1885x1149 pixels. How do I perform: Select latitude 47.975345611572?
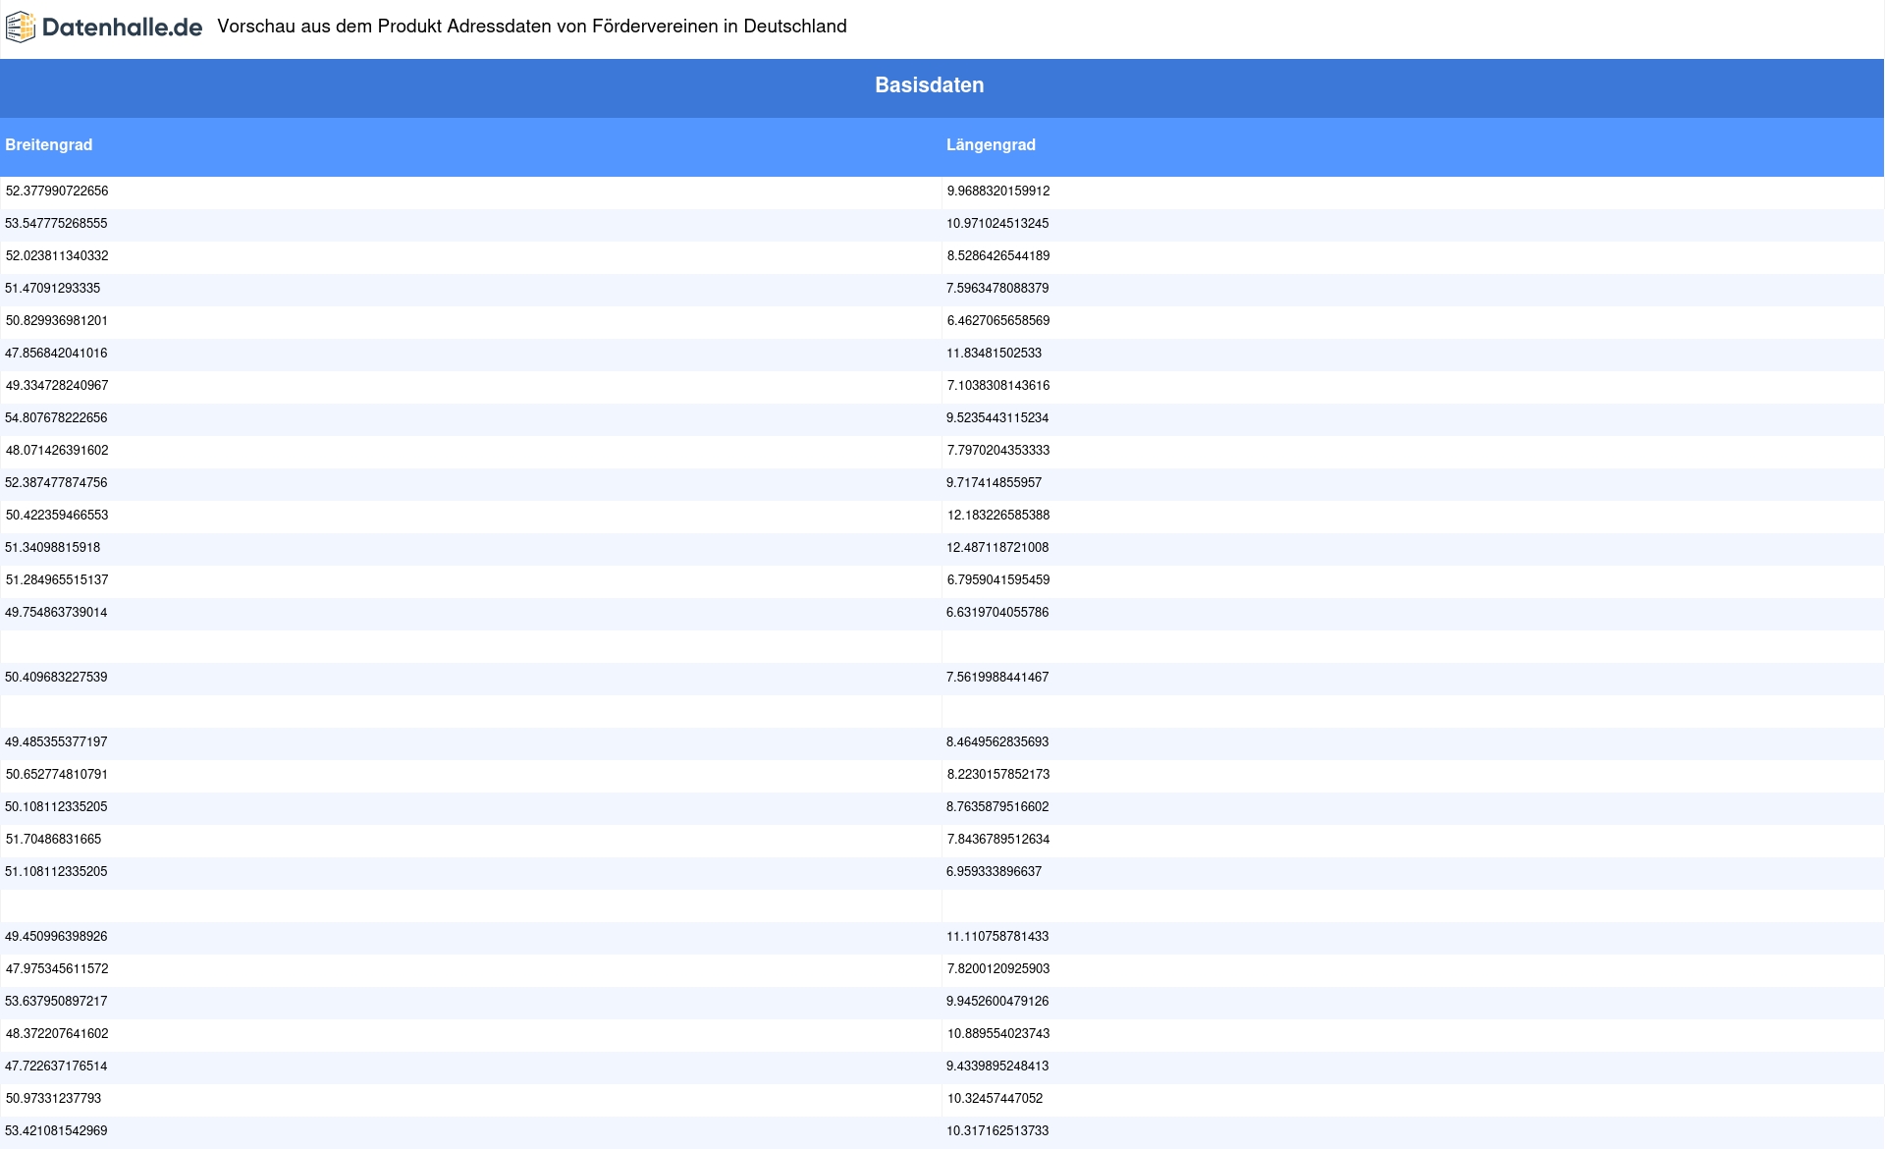[x=57, y=969]
